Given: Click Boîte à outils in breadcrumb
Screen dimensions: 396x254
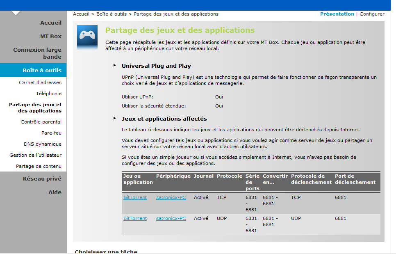Looking at the screenshot, I should (112, 14).
